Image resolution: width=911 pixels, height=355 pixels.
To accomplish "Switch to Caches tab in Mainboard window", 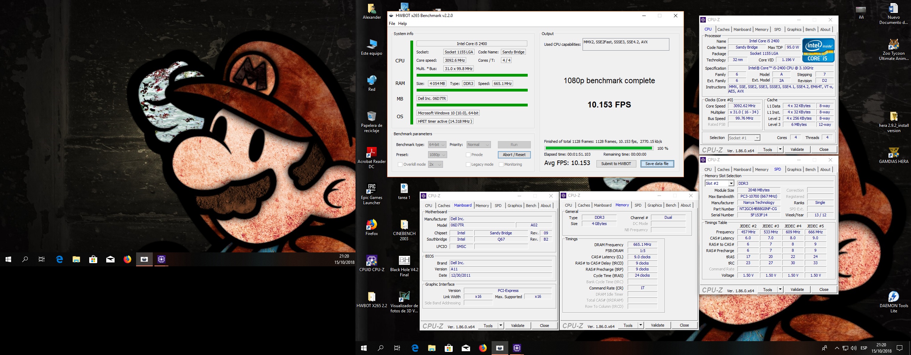I will pyautogui.click(x=444, y=206).
